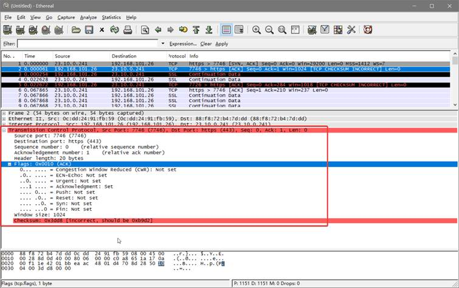Edit display filters icon

click(x=325, y=30)
